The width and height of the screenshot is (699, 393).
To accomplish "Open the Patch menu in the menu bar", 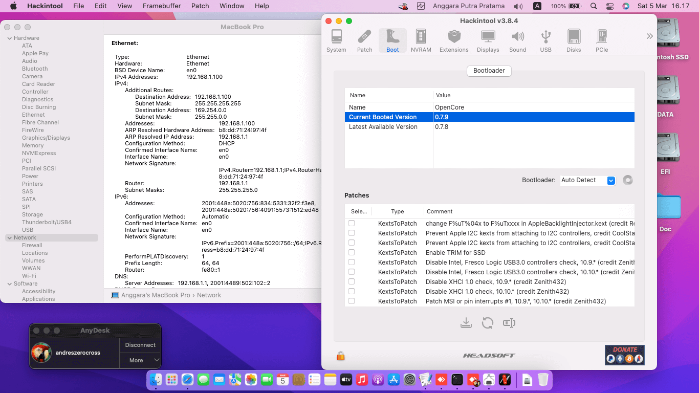I will coord(200,6).
